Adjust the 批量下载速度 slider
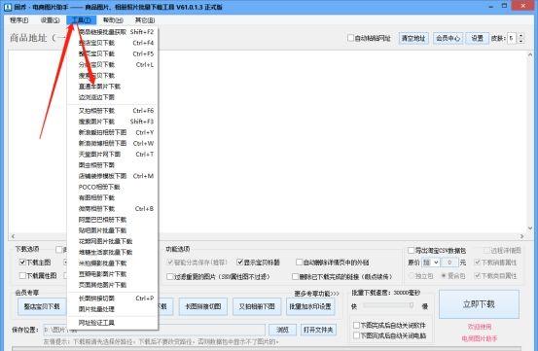Screen dimensions: 538x351 coord(388,305)
